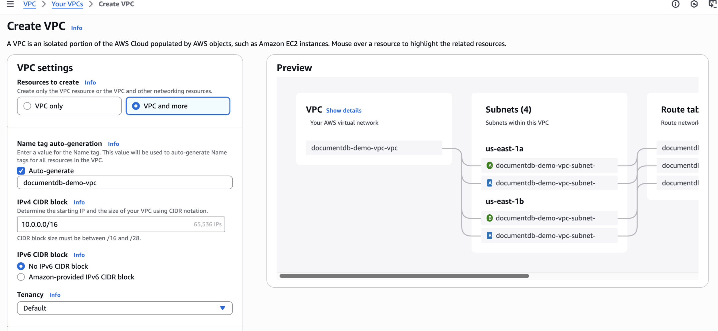Click green A subnet icon in us-east-1a
Image resolution: width=718 pixels, height=331 pixels.
[x=490, y=165]
